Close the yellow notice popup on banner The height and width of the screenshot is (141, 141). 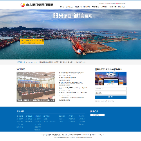pos(43,40)
